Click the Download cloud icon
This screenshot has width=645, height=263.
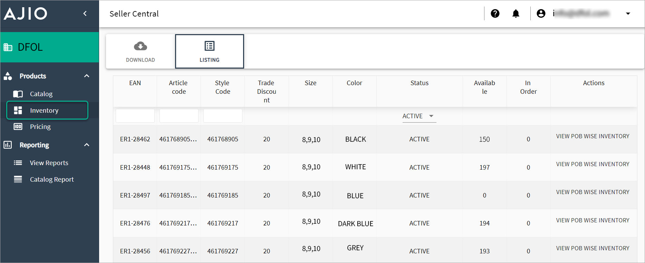pos(140,46)
